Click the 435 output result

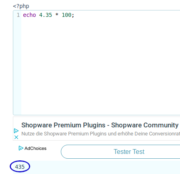(20, 167)
